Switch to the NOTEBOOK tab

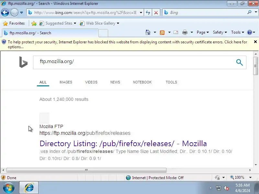(142, 82)
